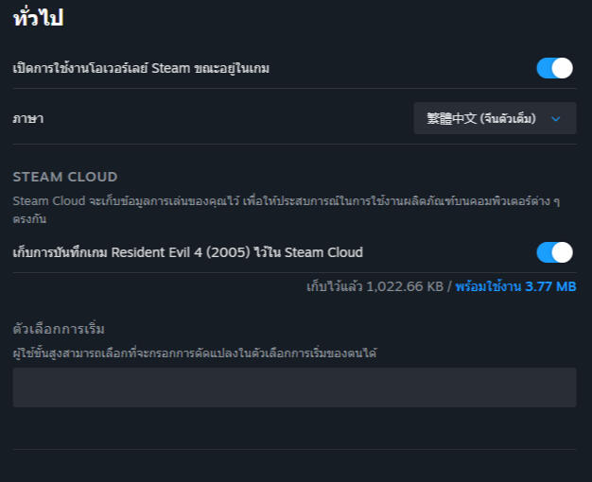Click the Steam Cloud description paragraph
The image size is (592, 482).
tap(284, 210)
